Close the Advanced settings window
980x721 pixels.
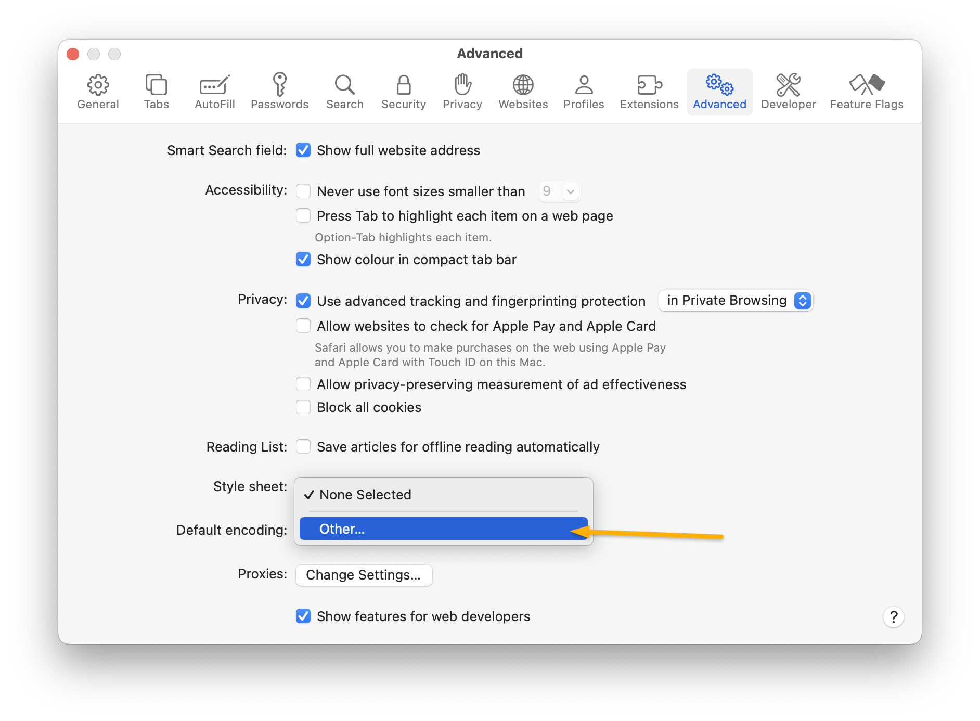tap(73, 54)
